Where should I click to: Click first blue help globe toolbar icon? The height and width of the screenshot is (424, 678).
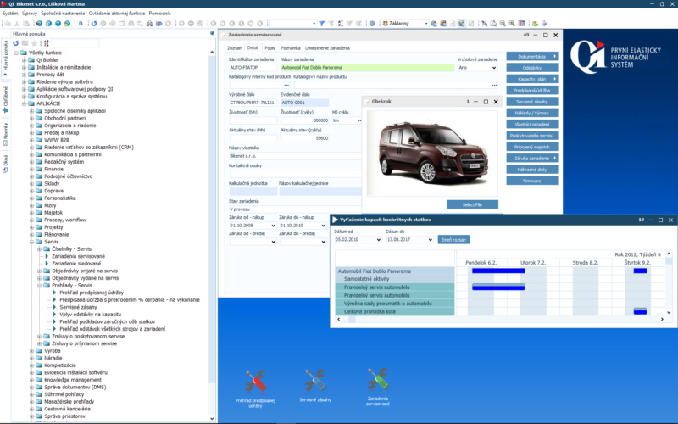click(39, 24)
